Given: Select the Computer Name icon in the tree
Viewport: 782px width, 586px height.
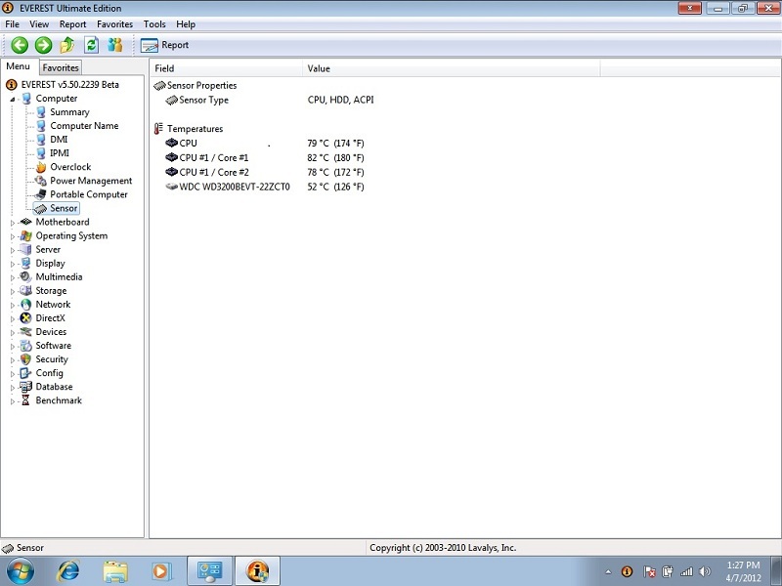Looking at the screenshot, I should pos(41,126).
